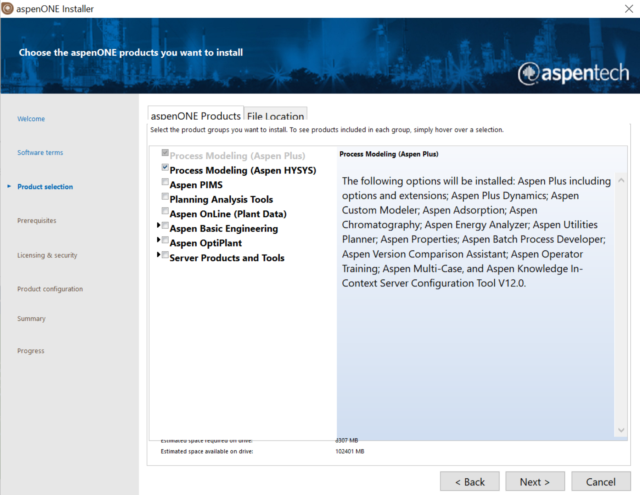Toggle the Process Modeling (Aspen Plus) checkbox
The height and width of the screenshot is (495, 640).
[165, 153]
